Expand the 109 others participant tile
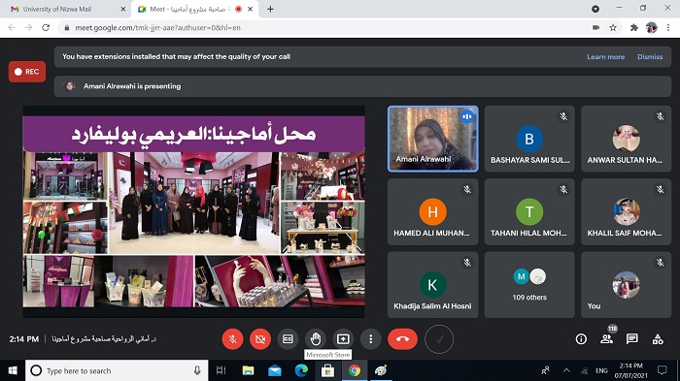 point(529,285)
